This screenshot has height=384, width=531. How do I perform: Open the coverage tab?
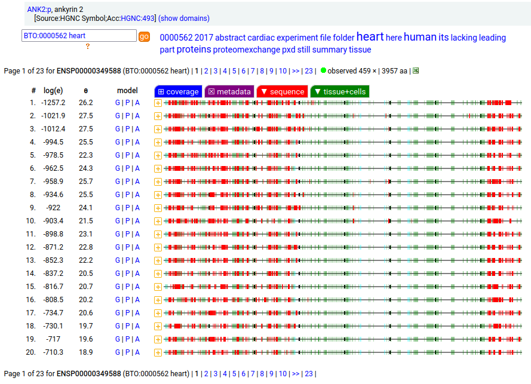click(178, 92)
